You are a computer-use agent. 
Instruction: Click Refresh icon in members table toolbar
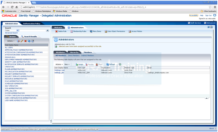108,64
